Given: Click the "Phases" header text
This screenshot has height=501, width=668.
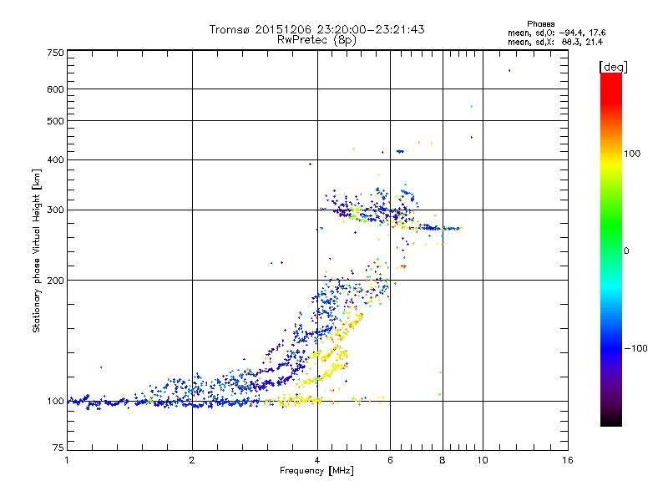Looking at the screenshot, I should tap(540, 24).
